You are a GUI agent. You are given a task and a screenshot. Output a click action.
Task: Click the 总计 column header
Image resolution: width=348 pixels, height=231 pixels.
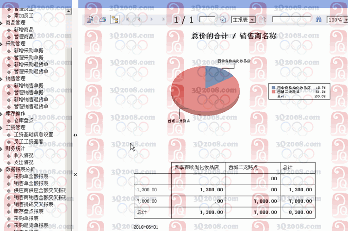coord(287,167)
